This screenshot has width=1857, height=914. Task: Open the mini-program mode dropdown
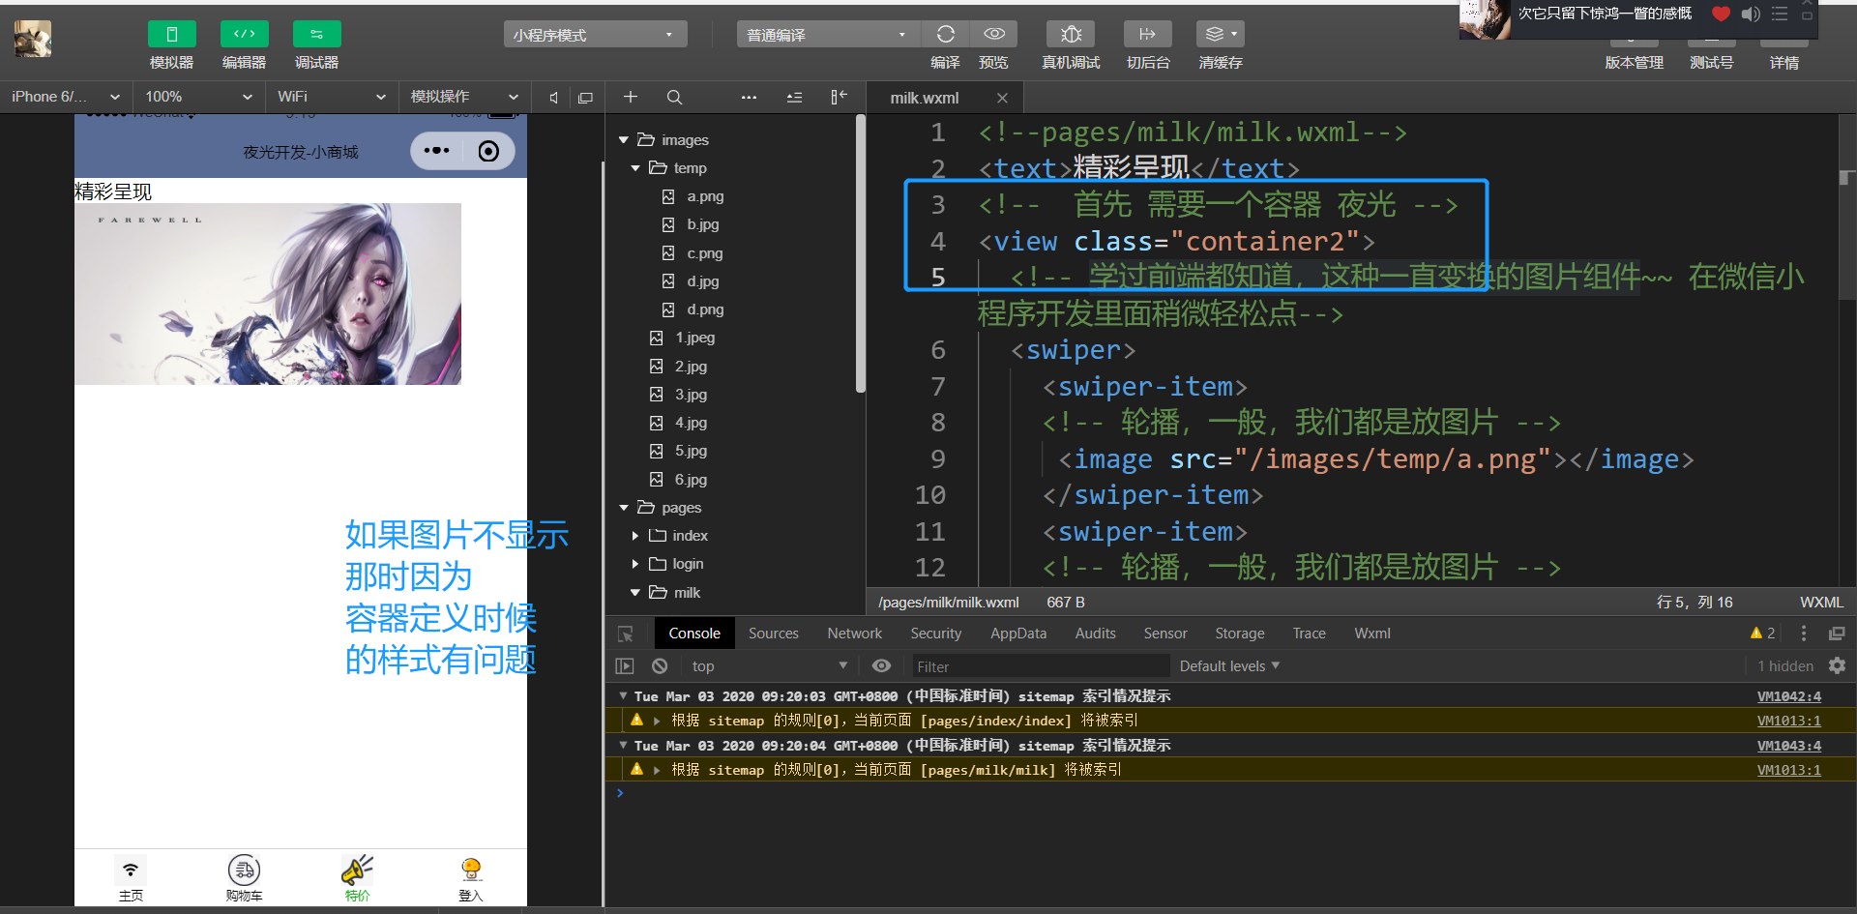595,35
